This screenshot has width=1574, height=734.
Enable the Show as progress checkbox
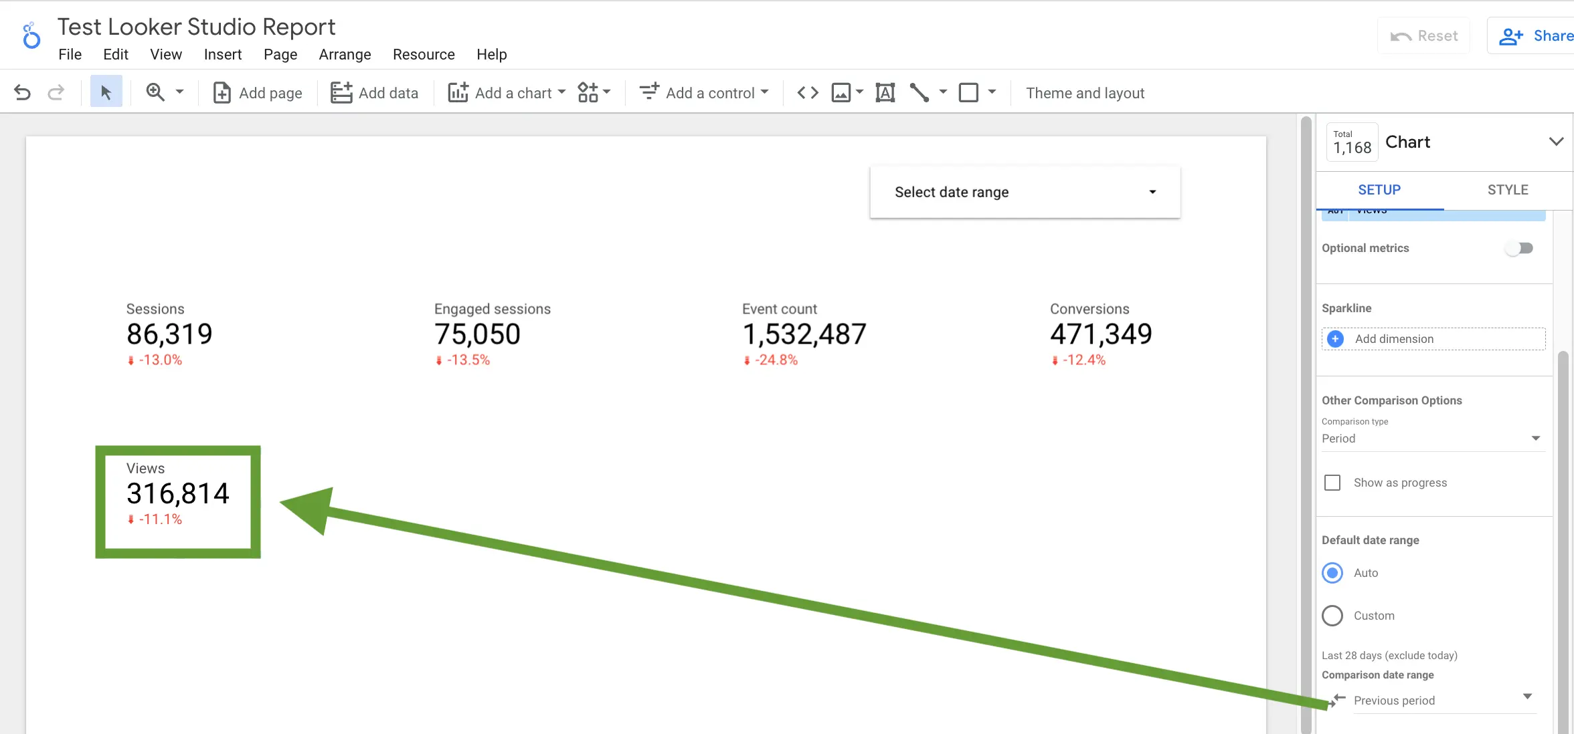pos(1332,483)
